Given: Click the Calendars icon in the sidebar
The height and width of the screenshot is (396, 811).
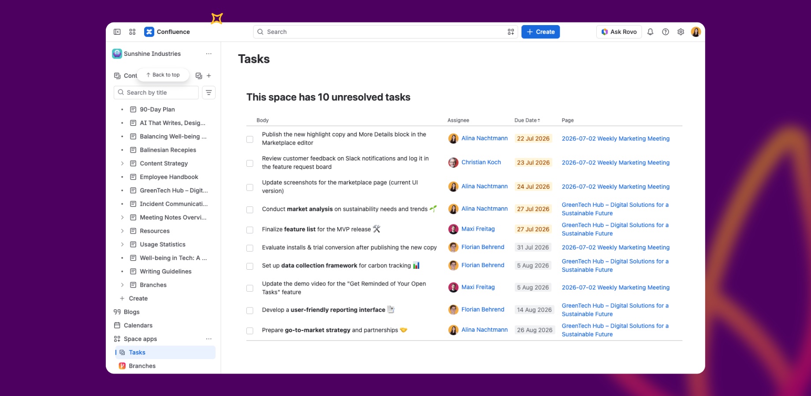Looking at the screenshot, I should pyautogui.click(x=117, y=325).
